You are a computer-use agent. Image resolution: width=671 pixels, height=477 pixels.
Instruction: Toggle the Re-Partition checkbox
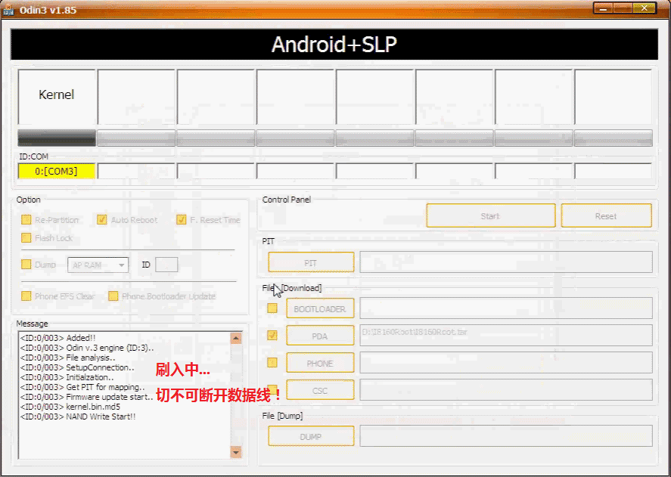click(26, 220)
